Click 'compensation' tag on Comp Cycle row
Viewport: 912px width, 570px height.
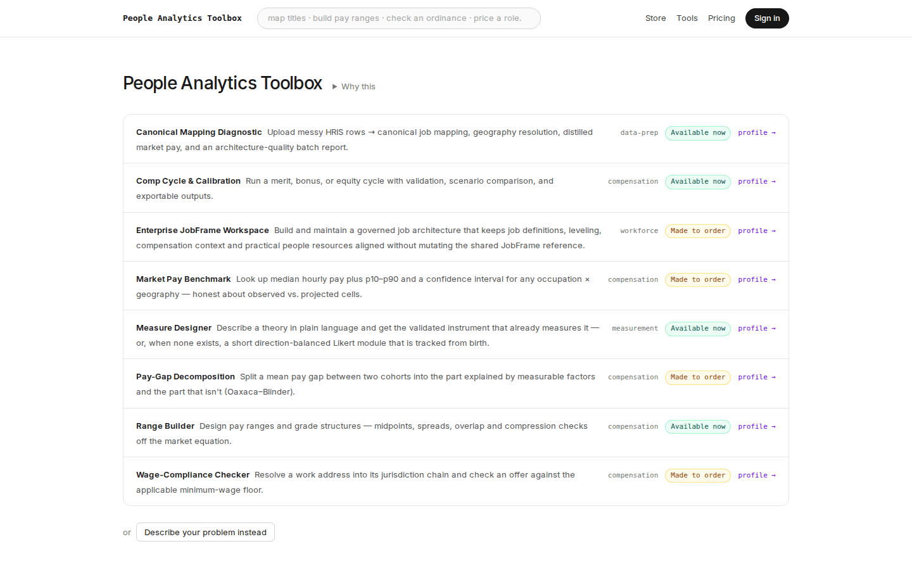coord(633,182)
